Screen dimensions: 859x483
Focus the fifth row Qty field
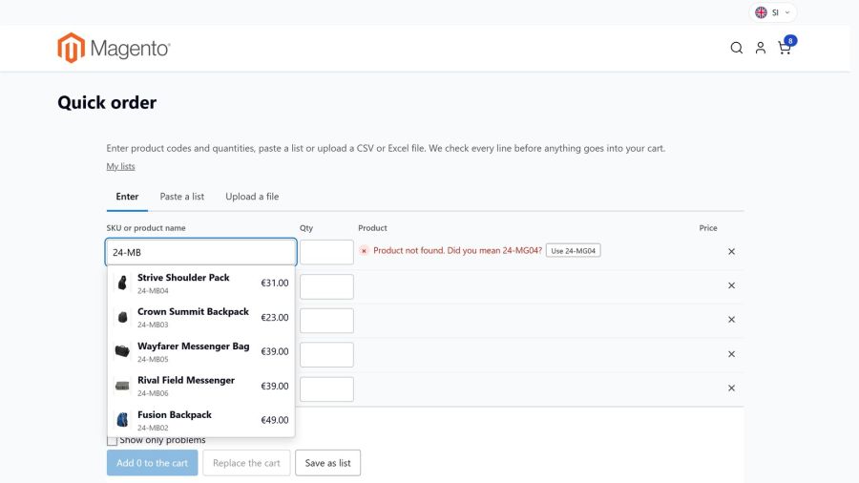click(x=326, y=388)
